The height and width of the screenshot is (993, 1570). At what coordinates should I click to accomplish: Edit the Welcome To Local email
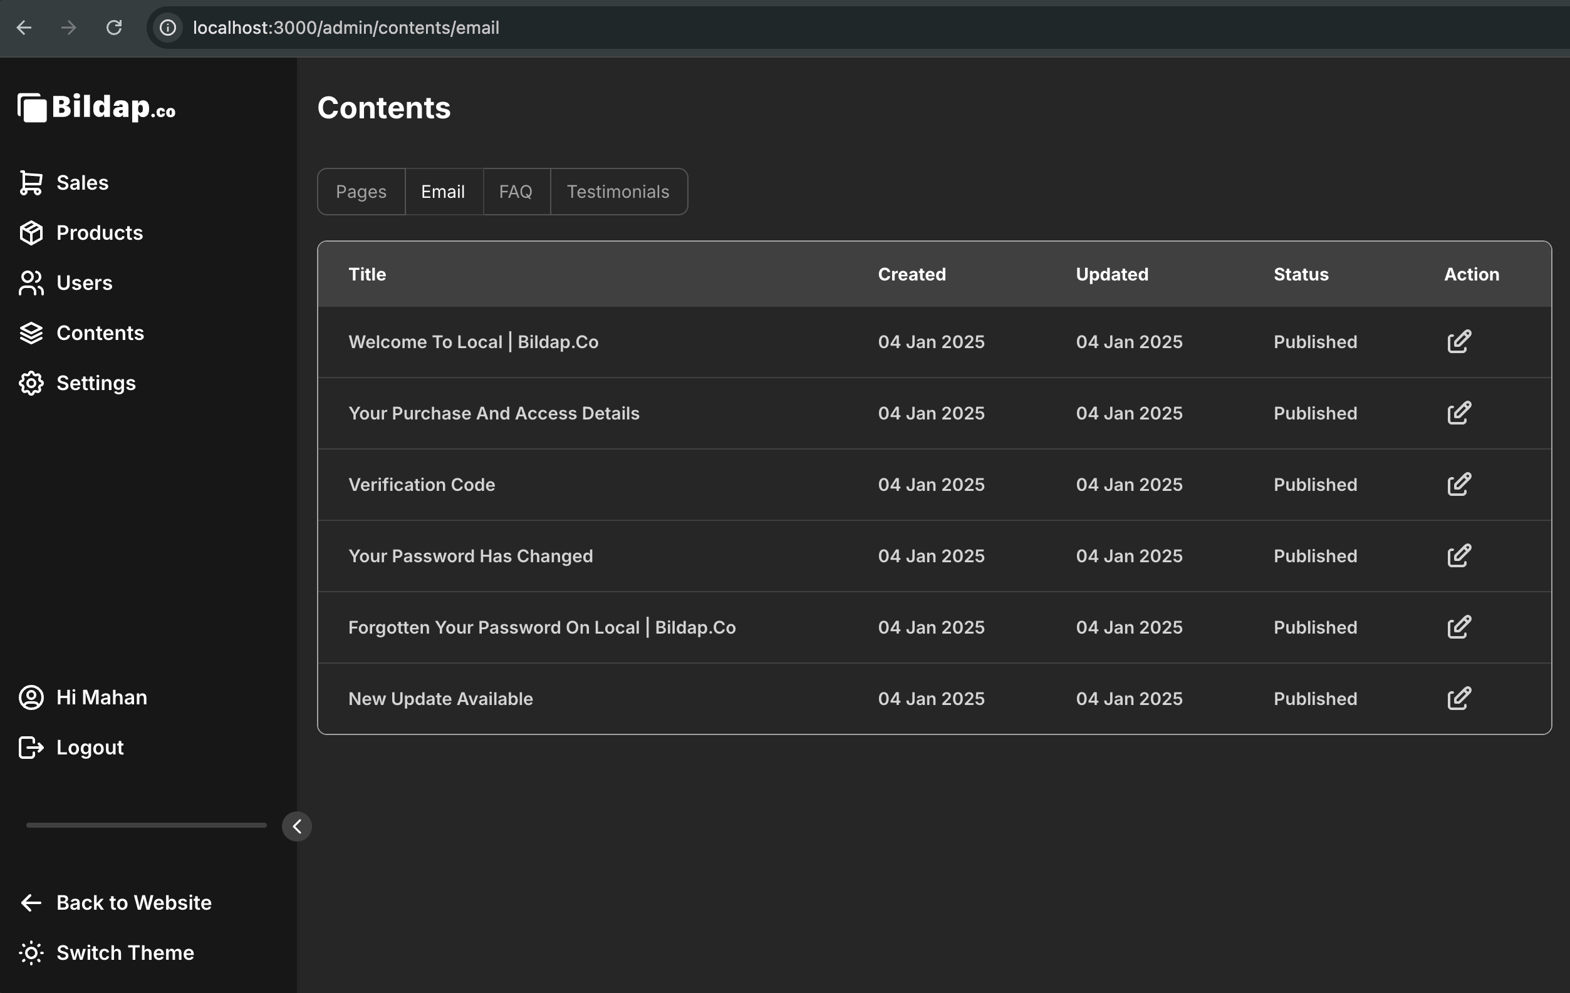click(x=1459, y=341)
